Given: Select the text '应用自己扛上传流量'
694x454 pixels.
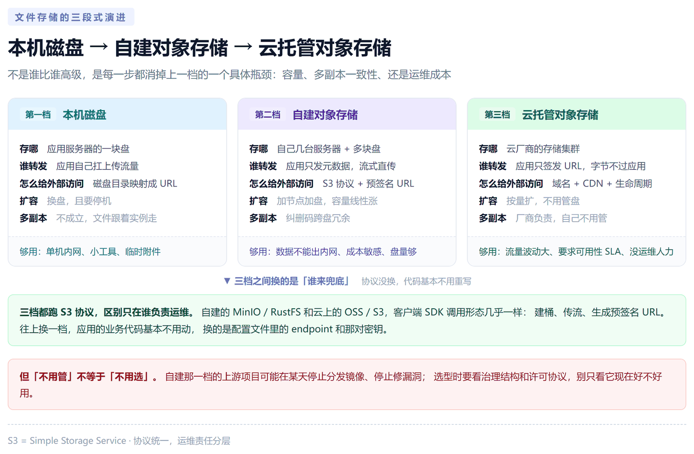Looking at the screenshot, I should pyautogui.click(x=98, y=166).
